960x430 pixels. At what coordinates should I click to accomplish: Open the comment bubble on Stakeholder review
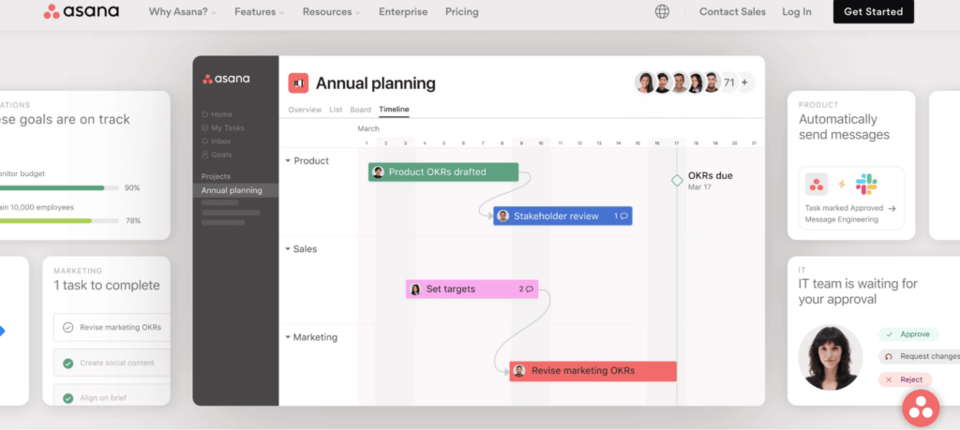[623, 215]
